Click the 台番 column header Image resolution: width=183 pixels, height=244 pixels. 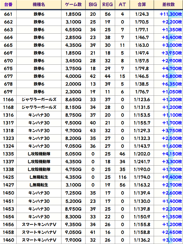click(x=8, y=5)
